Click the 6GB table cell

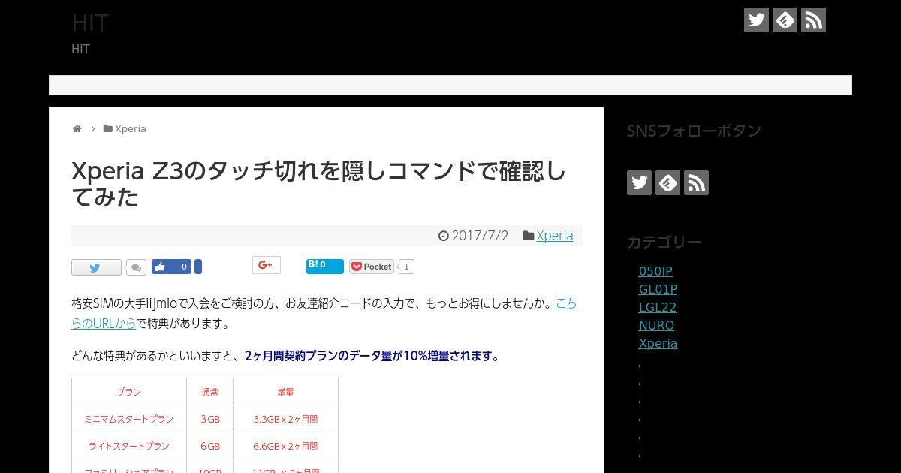pos(210,446)
